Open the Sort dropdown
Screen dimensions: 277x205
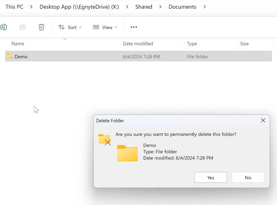click(70, 27)
